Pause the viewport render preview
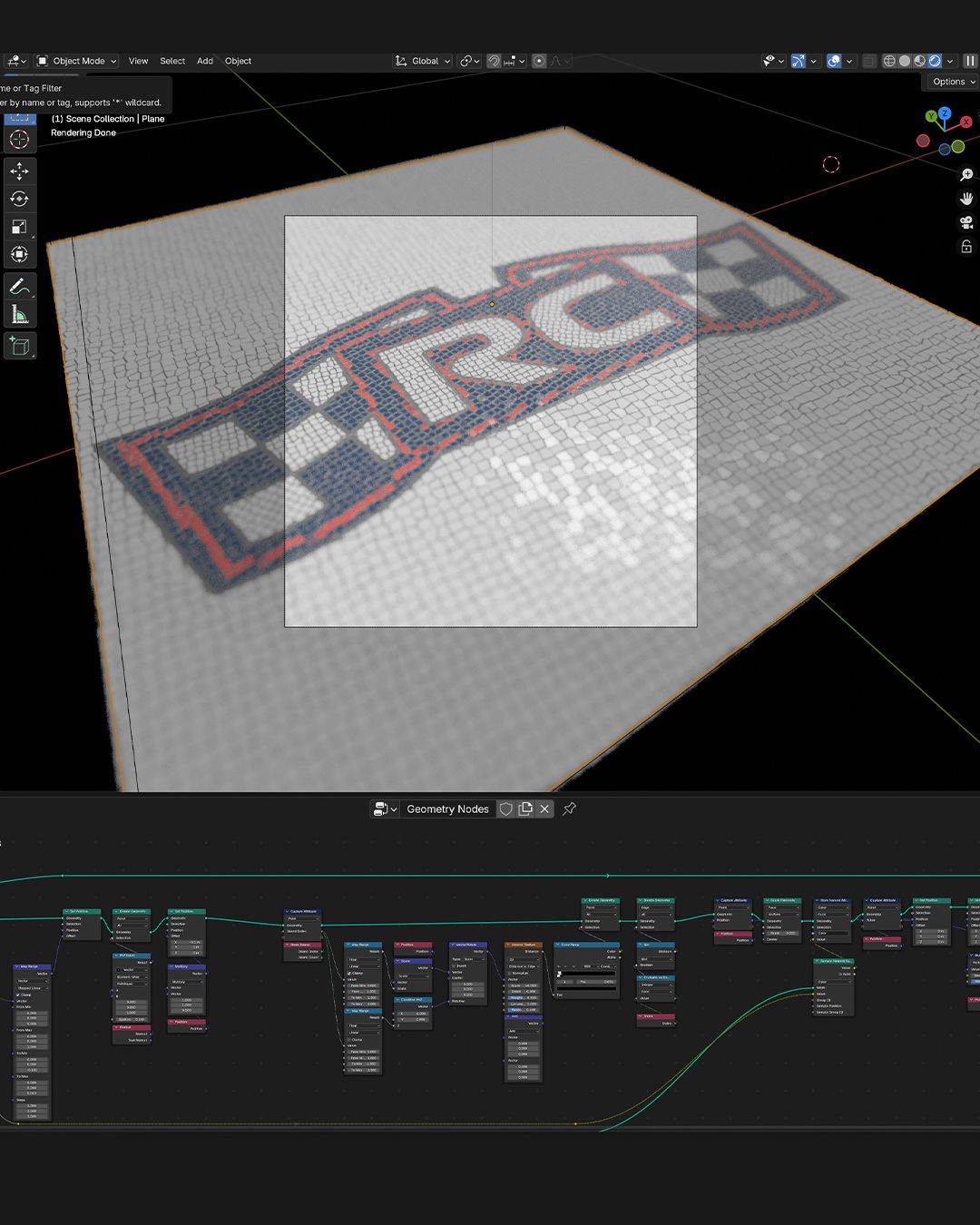Image resolution: width=980 pixels, height=1225 pixels. [x=970, y=61]
